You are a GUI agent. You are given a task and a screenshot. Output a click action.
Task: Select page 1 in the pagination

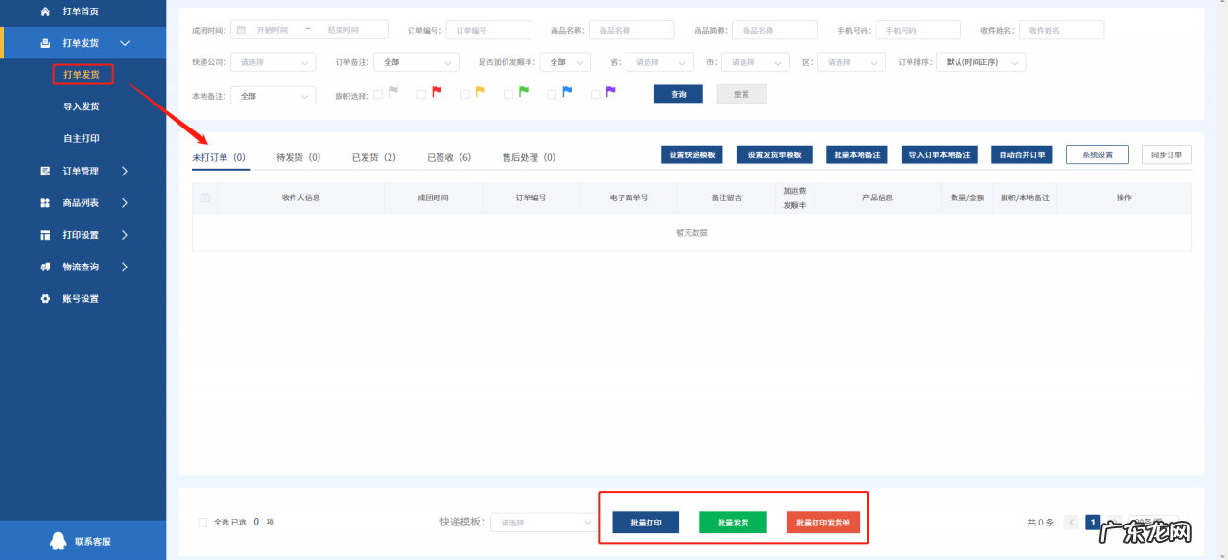1093,522
